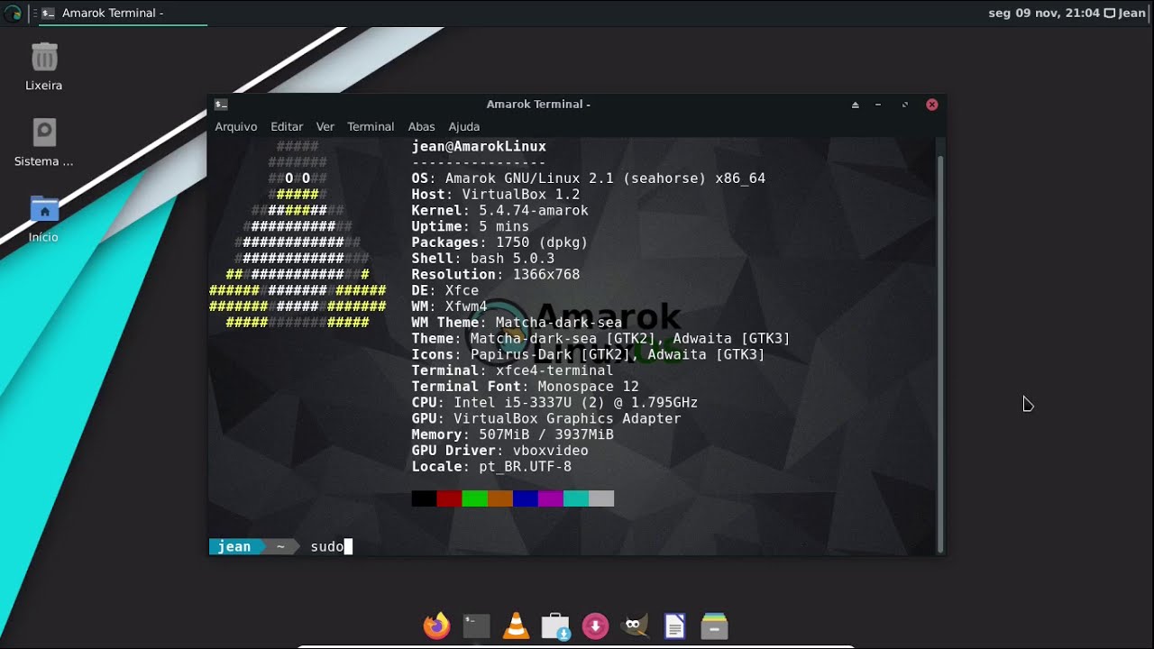Launch GIMP from the dock
1154x649 pixels.
pyautogui.click(x=636, y=626)
